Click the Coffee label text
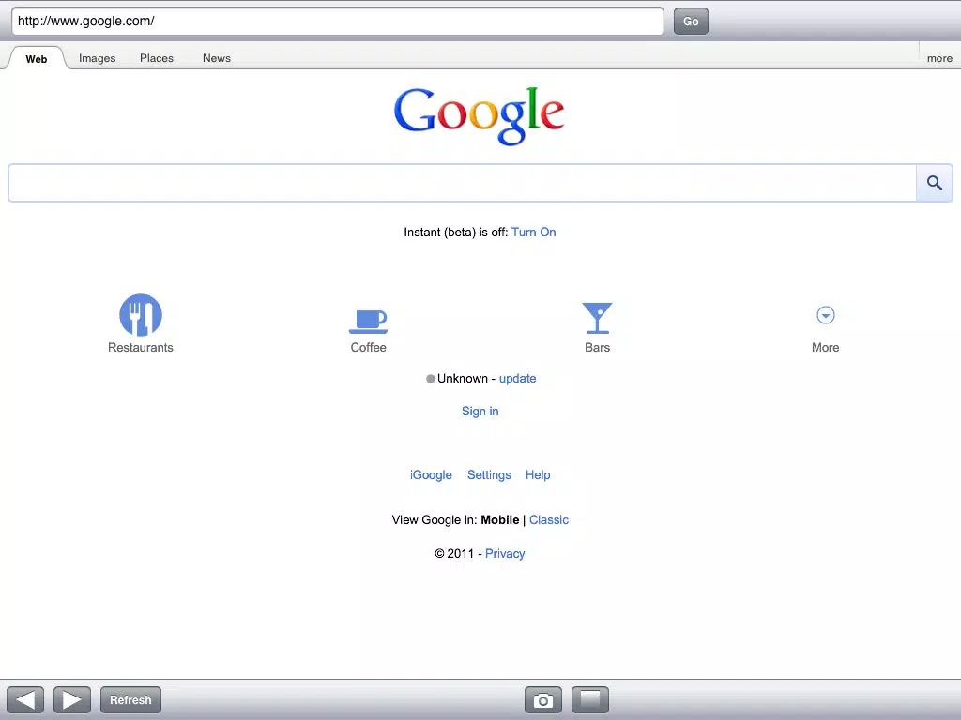This screenshot has height=720, width=961. point(368,347)
